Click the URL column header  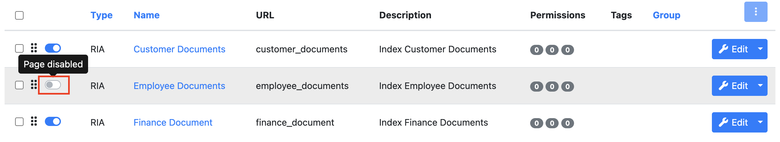click(x=265, y=15)
